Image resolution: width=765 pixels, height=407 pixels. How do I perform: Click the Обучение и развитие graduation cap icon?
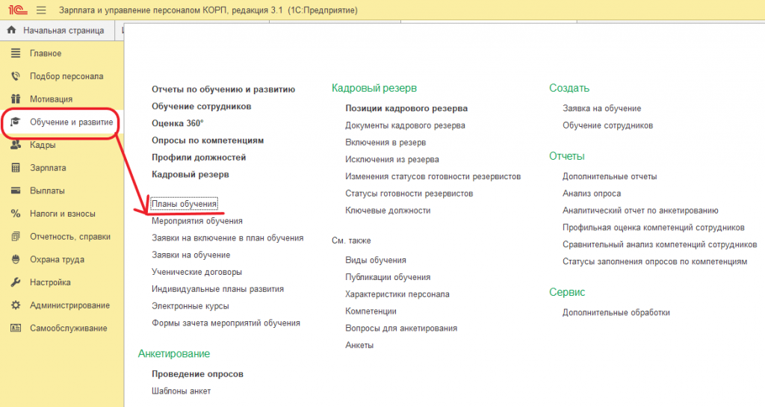16,122
